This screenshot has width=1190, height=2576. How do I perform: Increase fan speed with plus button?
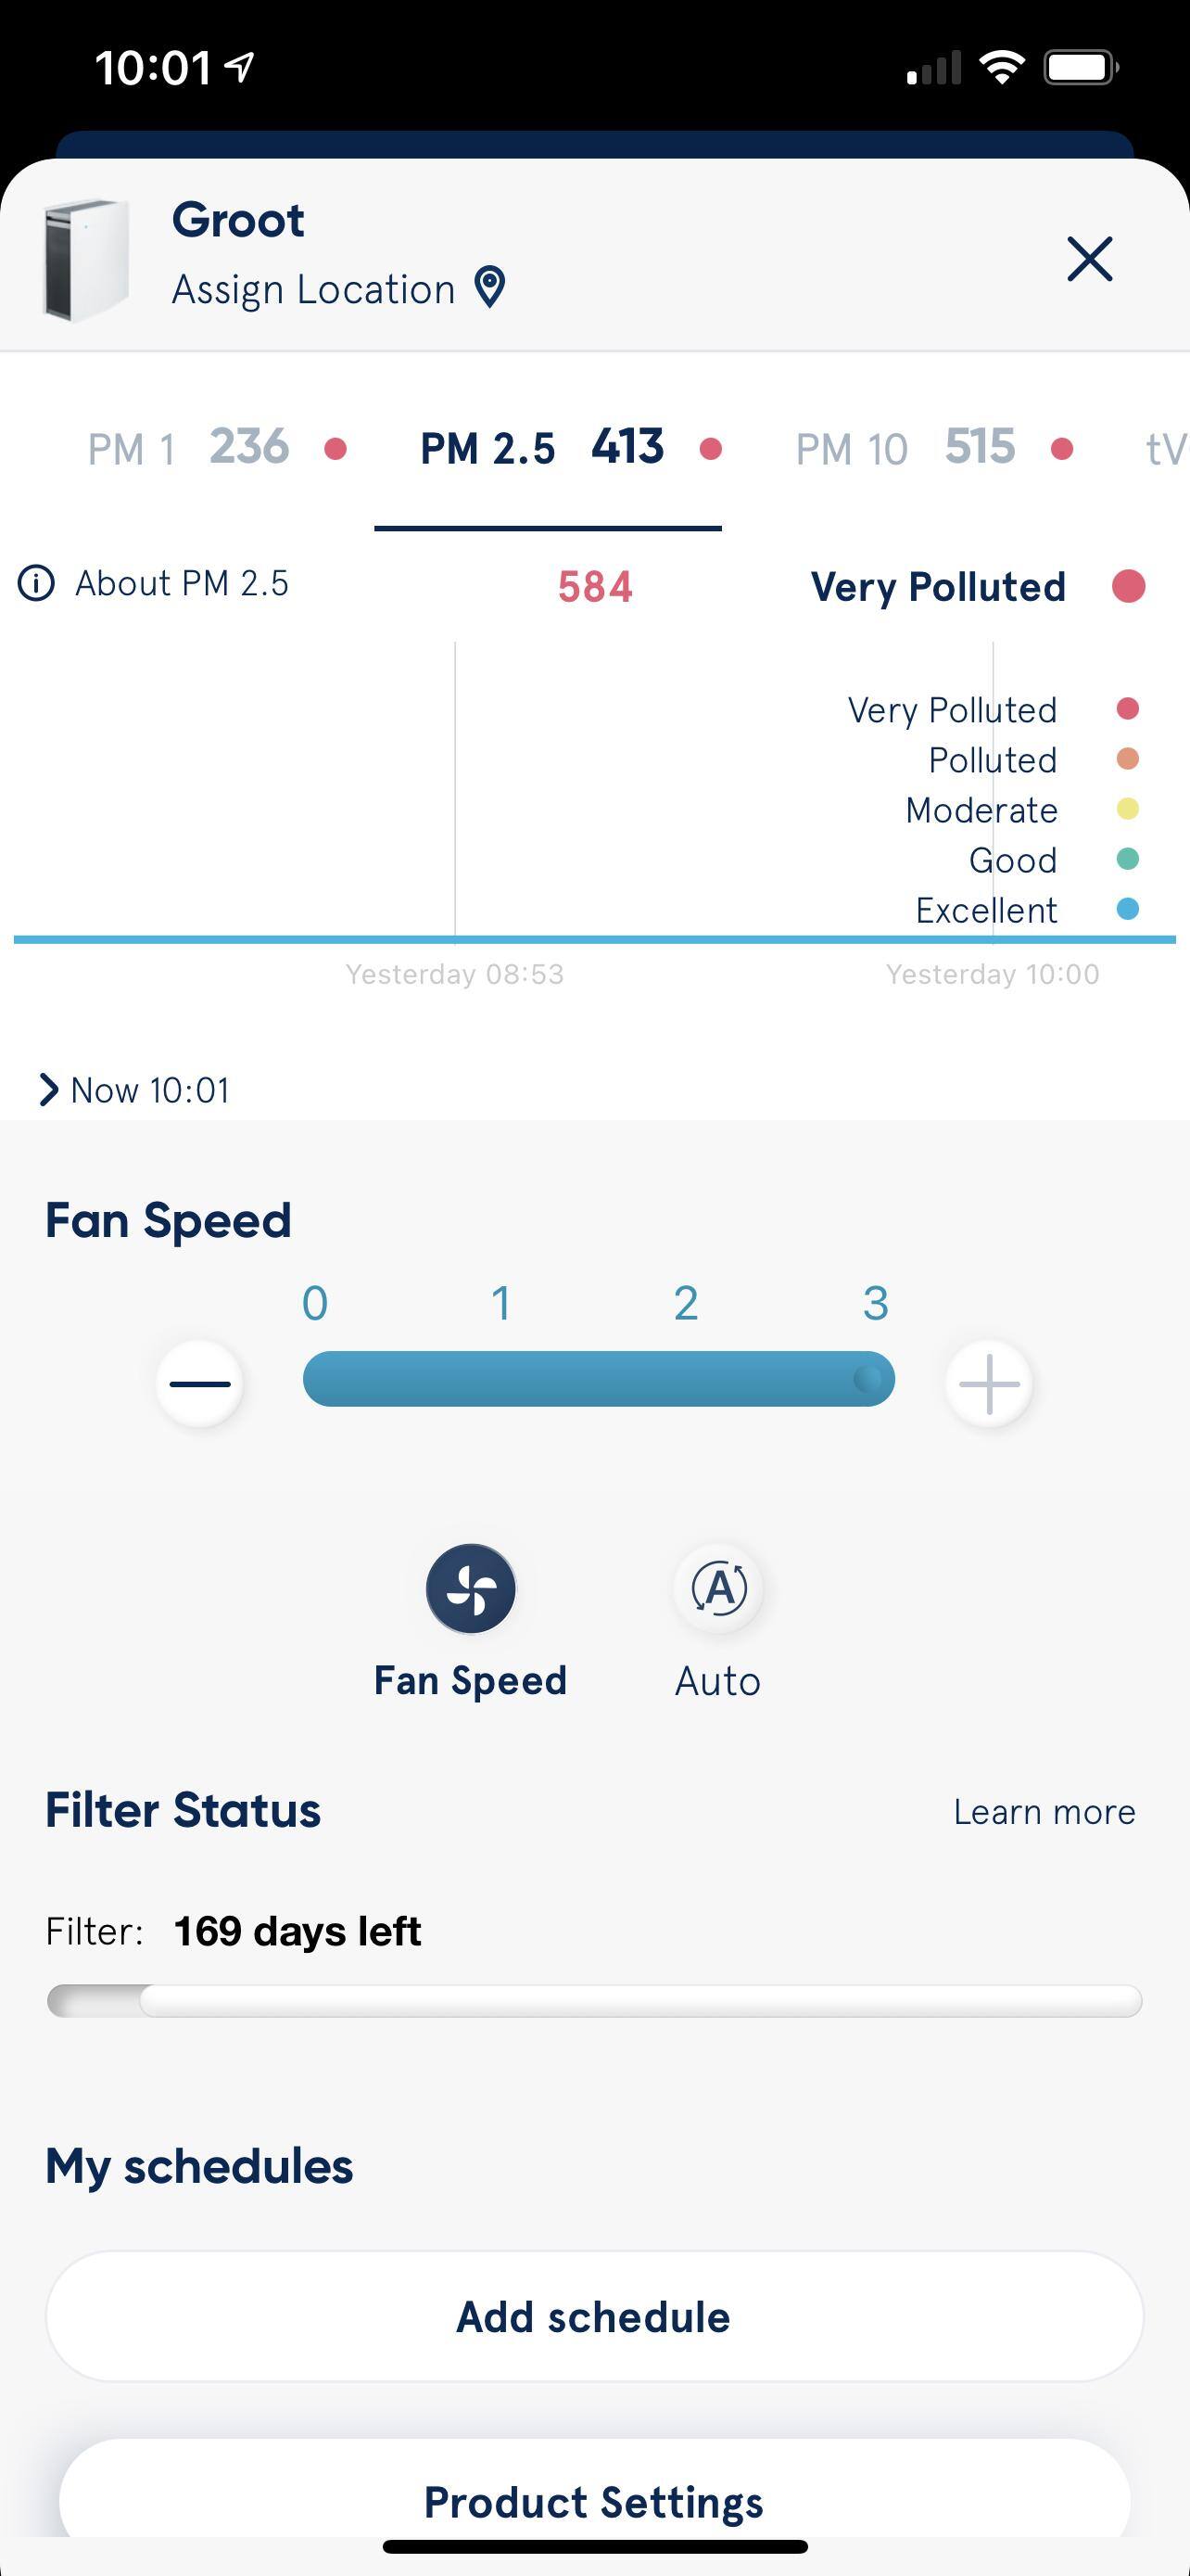[x=989, y=1384]
